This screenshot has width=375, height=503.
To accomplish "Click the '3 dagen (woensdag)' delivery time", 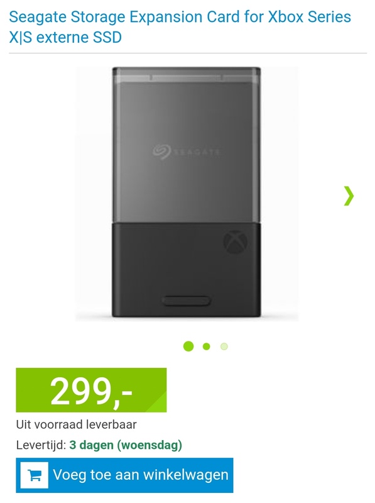I will [126, 445].
